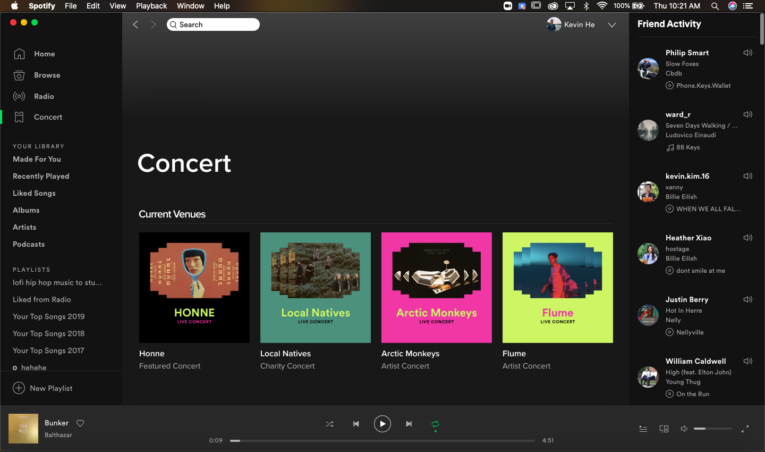
Task: Skip to the previous track
Action: point(356,424)
